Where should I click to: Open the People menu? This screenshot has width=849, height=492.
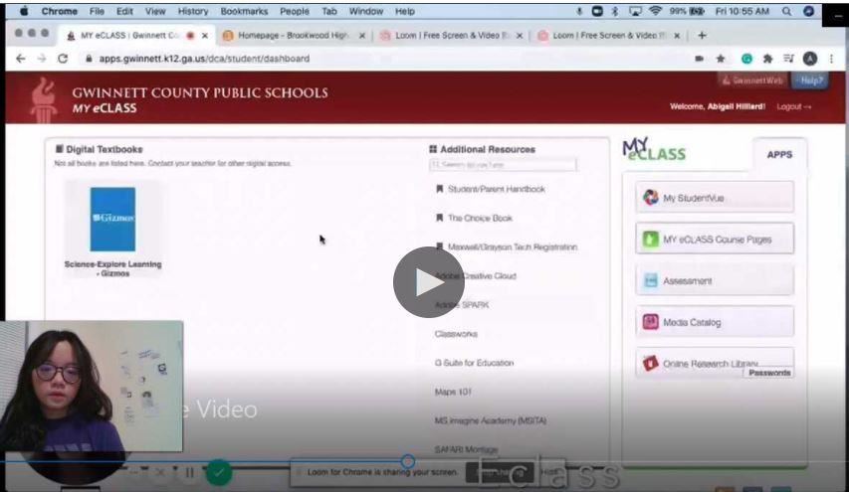295,11
